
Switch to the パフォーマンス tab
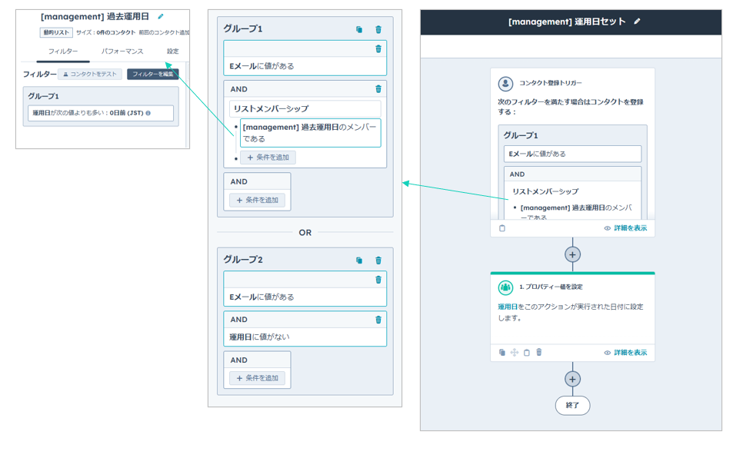122,51
